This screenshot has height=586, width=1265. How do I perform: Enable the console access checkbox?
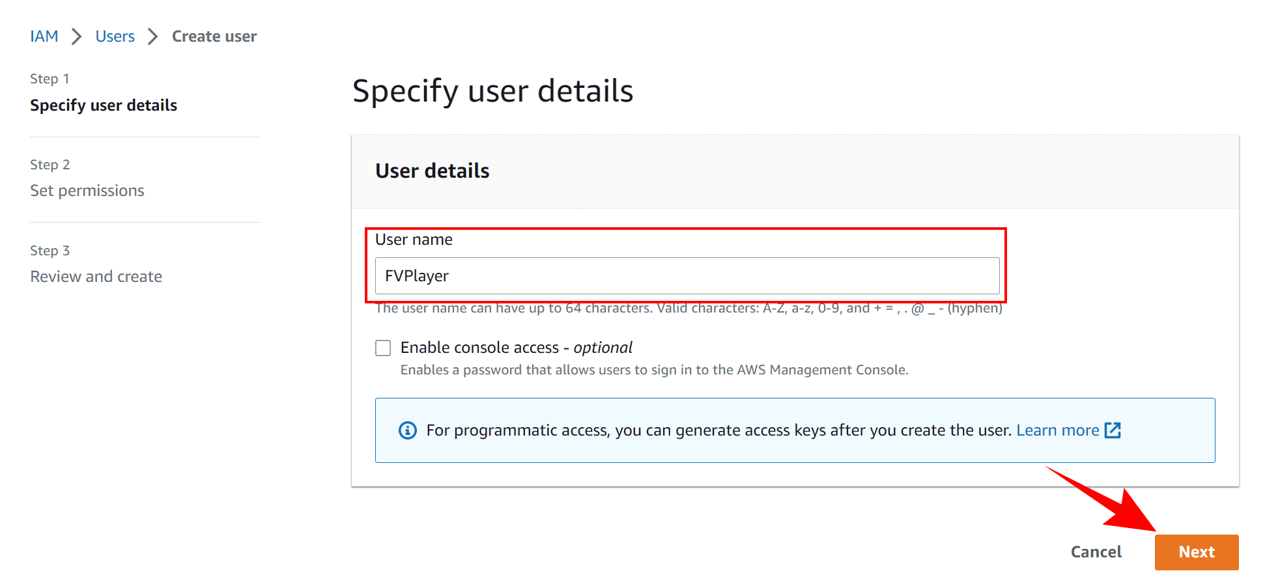click(x=383, y=348)
